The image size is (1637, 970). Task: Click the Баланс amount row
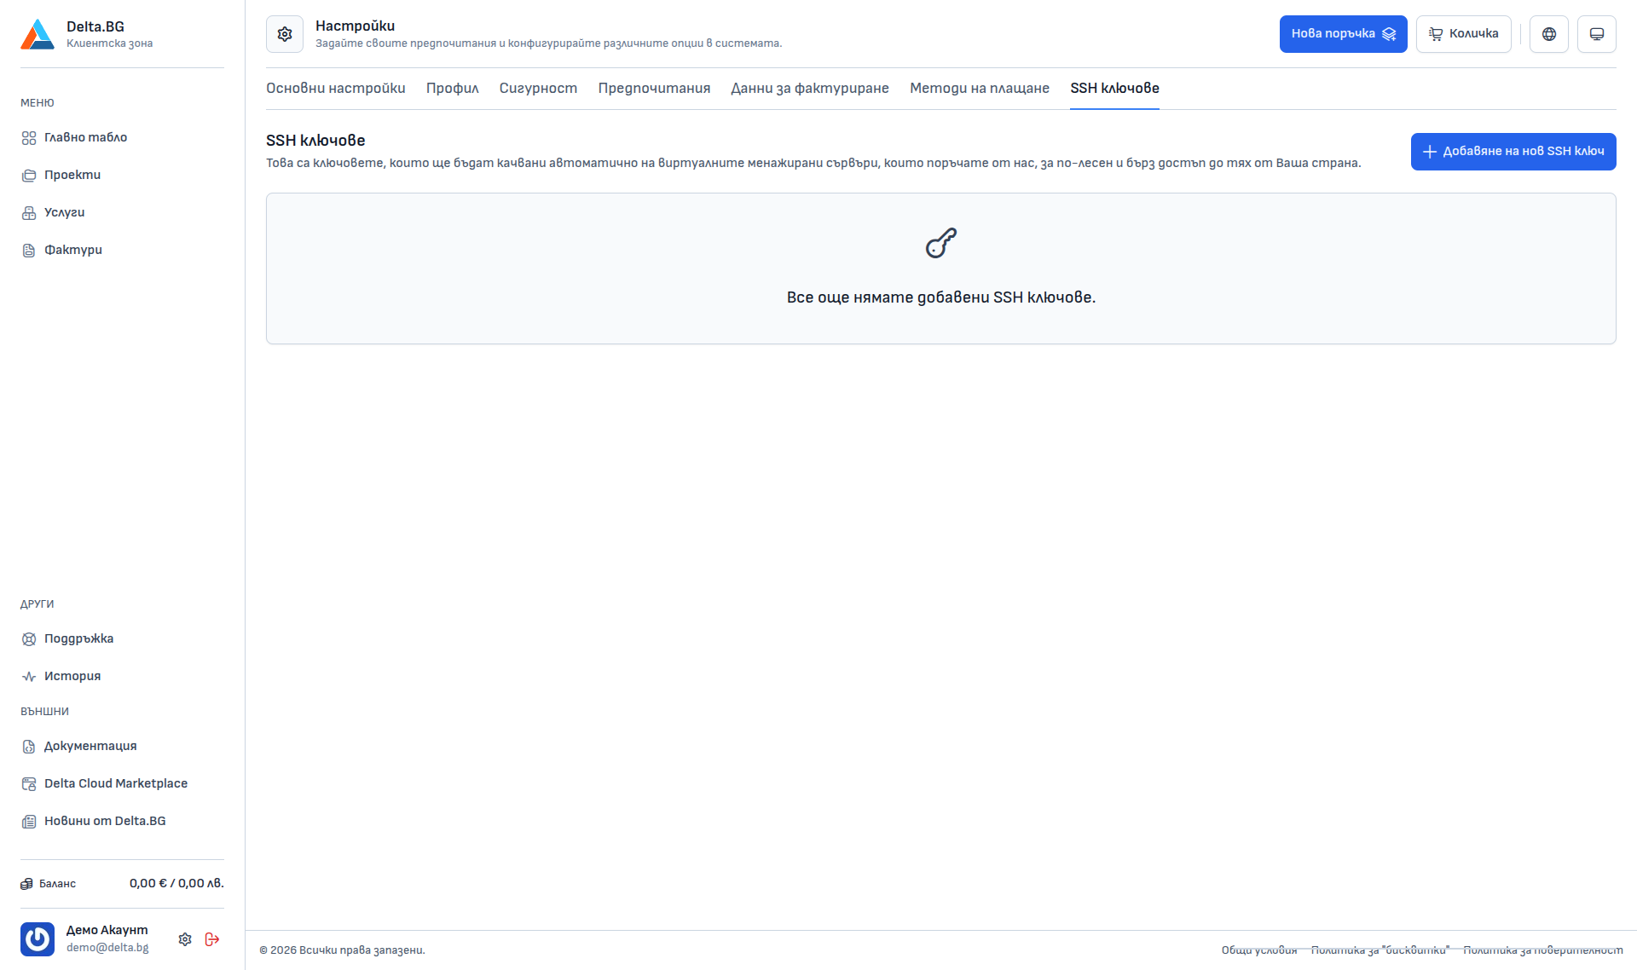tap(122, 884)
